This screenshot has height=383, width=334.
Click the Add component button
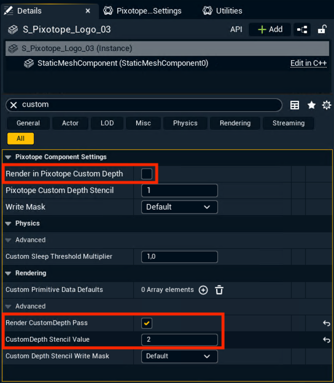[x=270, y=30]
